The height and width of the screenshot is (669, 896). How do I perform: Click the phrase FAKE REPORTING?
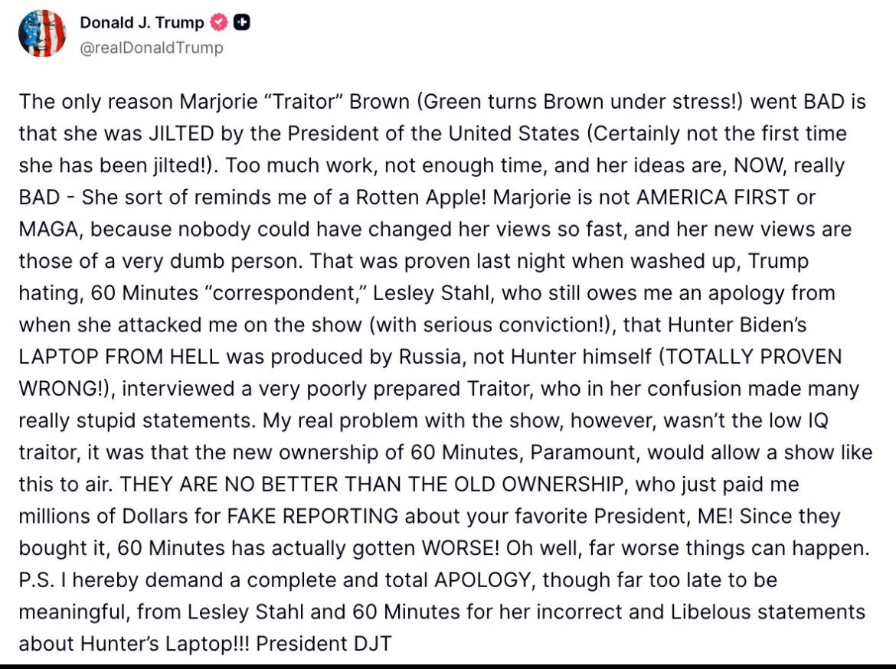tap(312, 516)
